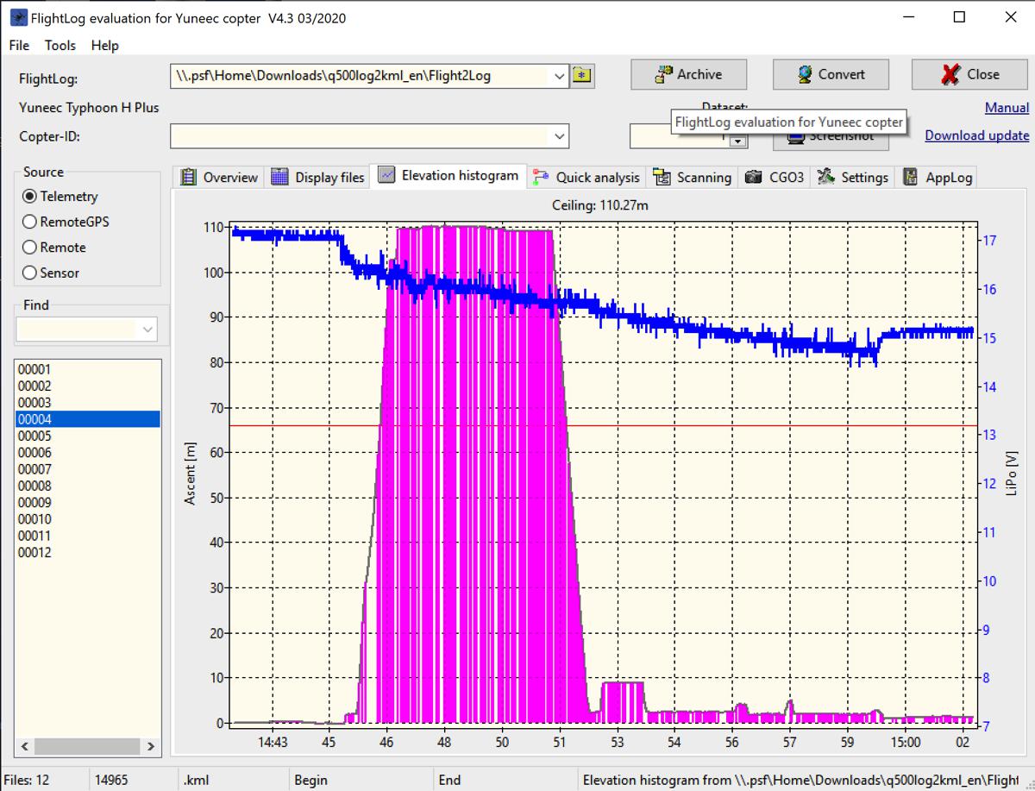
Task: Select flight log 00008 in the list
Action: click(88, 487)
